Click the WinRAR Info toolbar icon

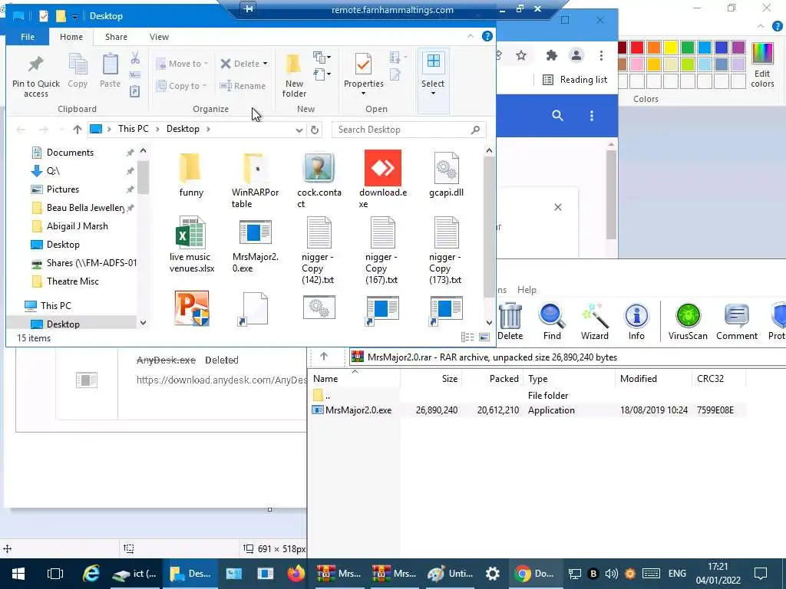click(636, 321)
